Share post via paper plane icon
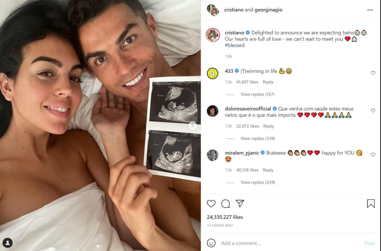 click(240, 203)
